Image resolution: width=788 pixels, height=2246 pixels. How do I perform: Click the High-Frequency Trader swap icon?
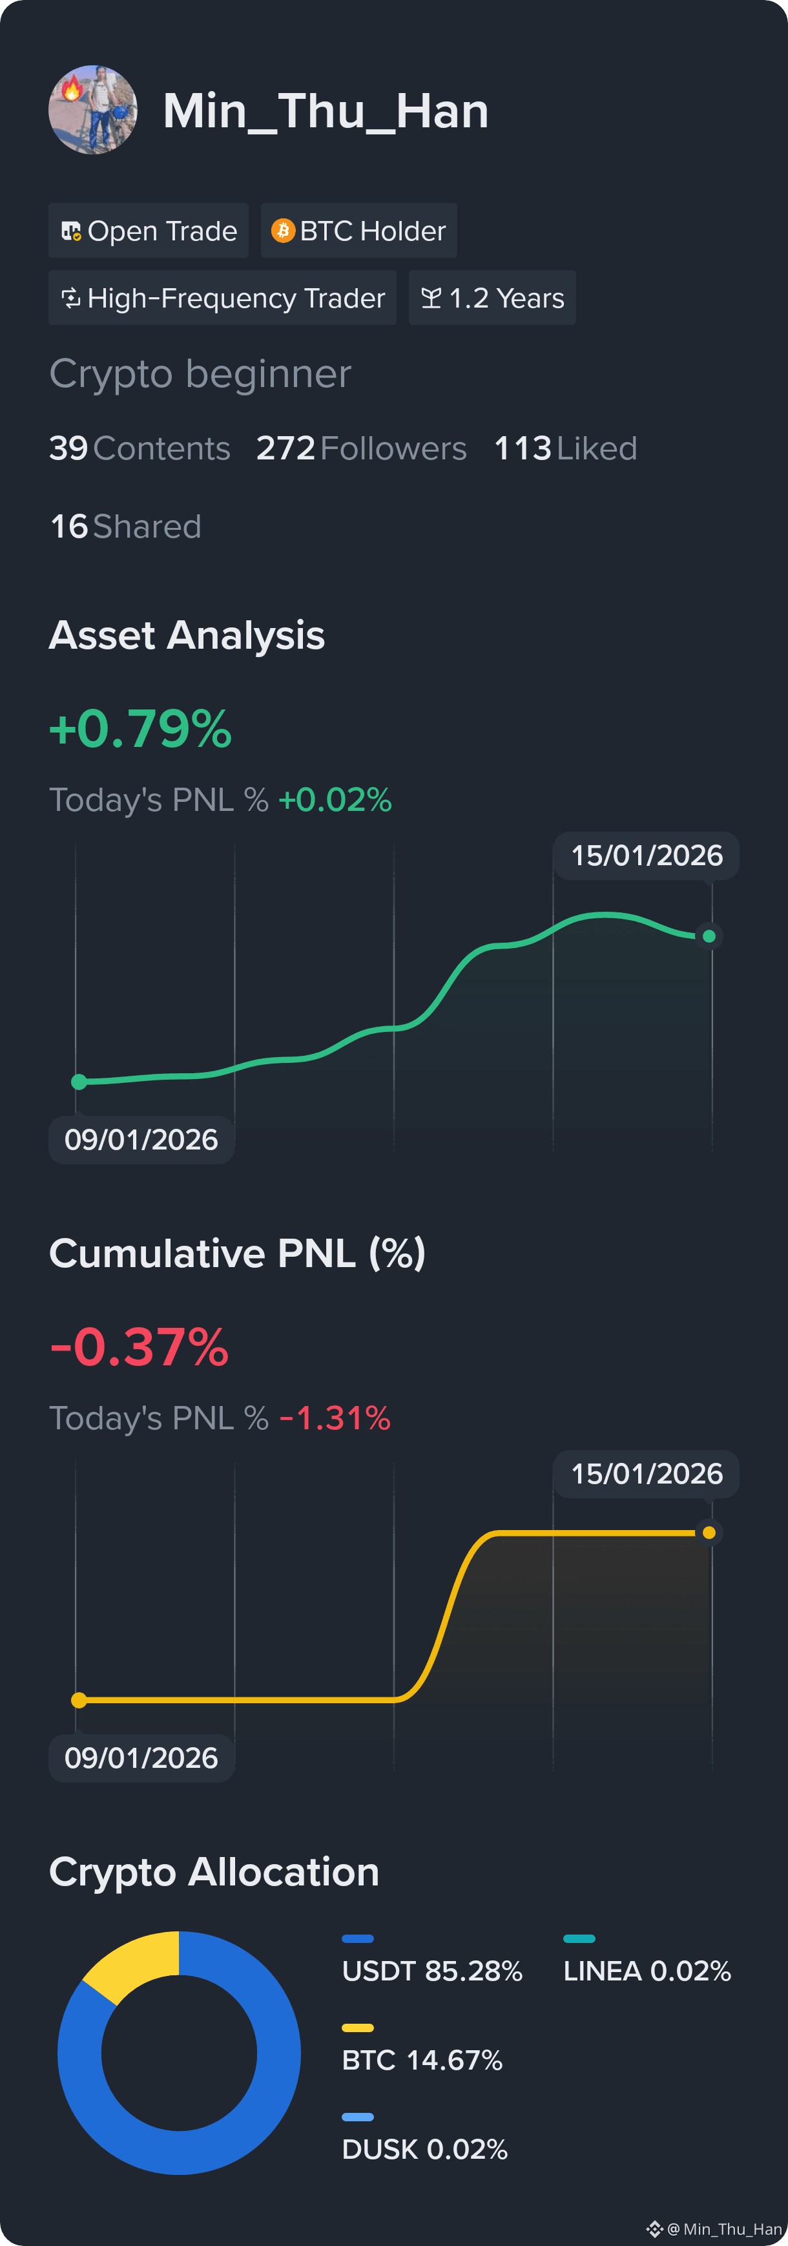point(70,298)
